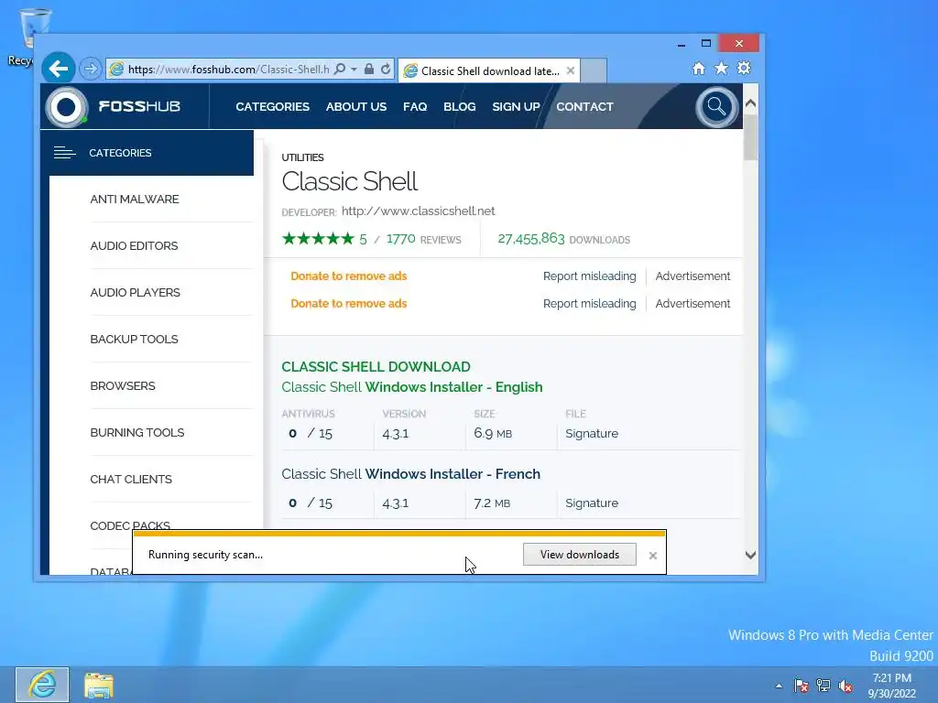Open Signature for the English installer
Screen dimensions: 938x703
[x=592, y=433]
